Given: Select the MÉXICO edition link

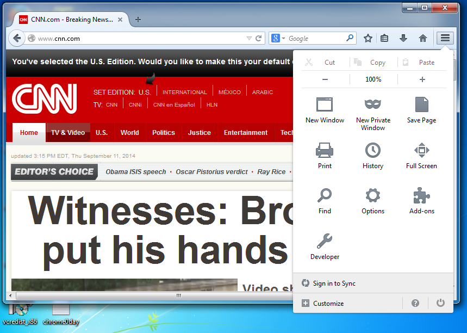Looking at the screenshot, I should tap(229, 92).
